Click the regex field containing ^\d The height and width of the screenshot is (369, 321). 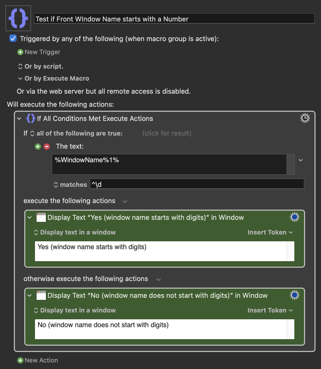coord(197,184)
